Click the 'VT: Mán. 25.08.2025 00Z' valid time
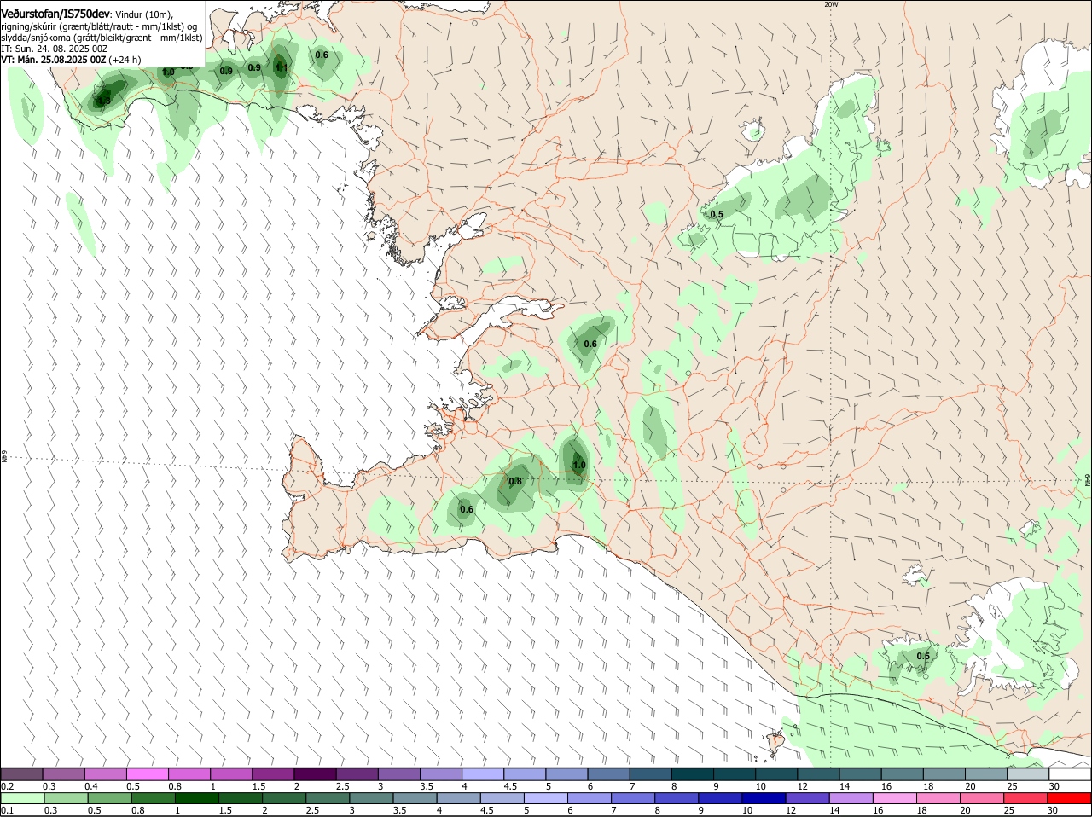This screenshot has width=1092, height=817. tap(54, 60)
